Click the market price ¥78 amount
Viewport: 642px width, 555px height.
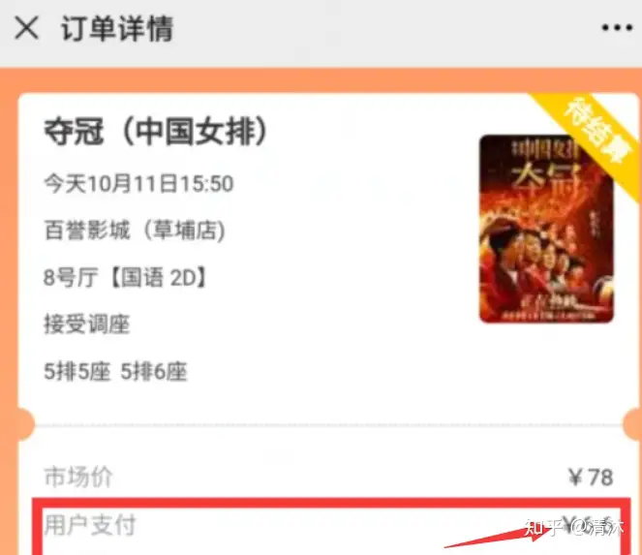[591, 478]
